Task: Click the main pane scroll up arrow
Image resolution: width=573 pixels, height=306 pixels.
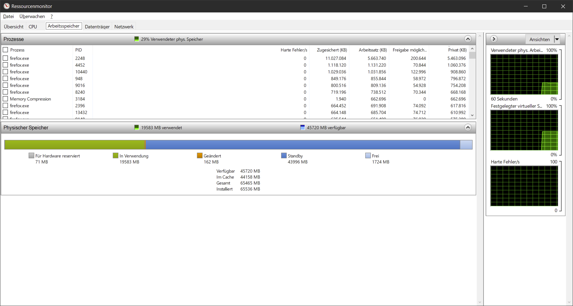Action: [480, 36]
